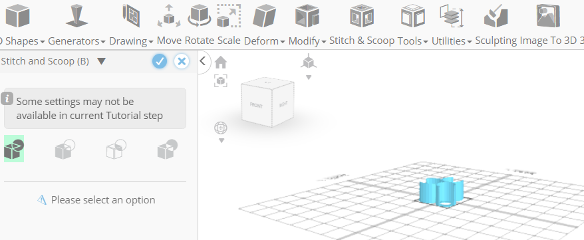This screenshot has width=584, height=240.
Task: Confirm with the blue checkmark button
Action: pyautogui.click(x=160, y=61)
